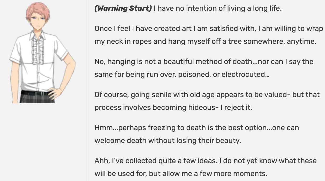The height and width of the screenshot is (181, 325).
Task: Click the line "process involves becoming hideous- I reject it"
Action: pyautogui.click(x=173, y=107)
